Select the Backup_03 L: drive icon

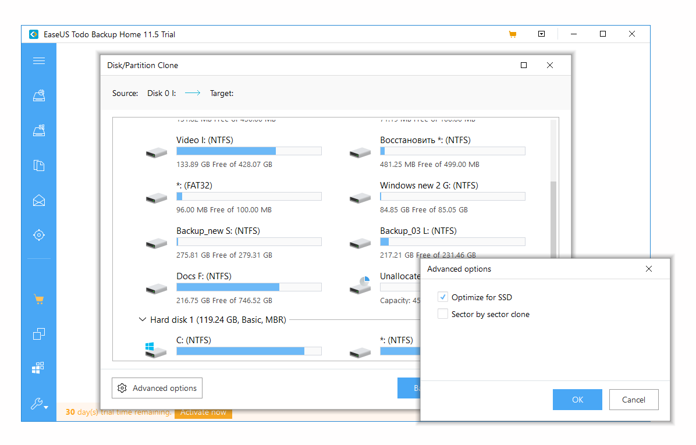(x=360, y=244)
